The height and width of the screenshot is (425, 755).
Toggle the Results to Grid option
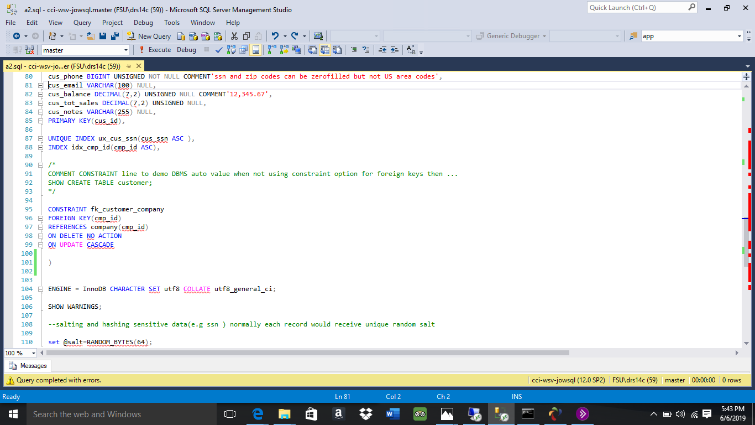pyautogui.click(x=325, y=50)
